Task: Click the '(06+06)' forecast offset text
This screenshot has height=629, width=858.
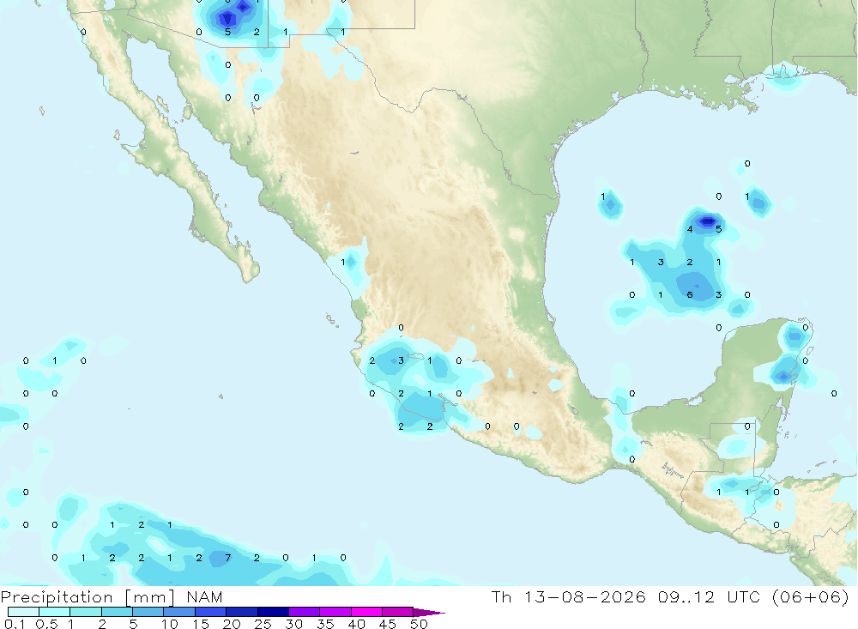Action: coord(811,596)
